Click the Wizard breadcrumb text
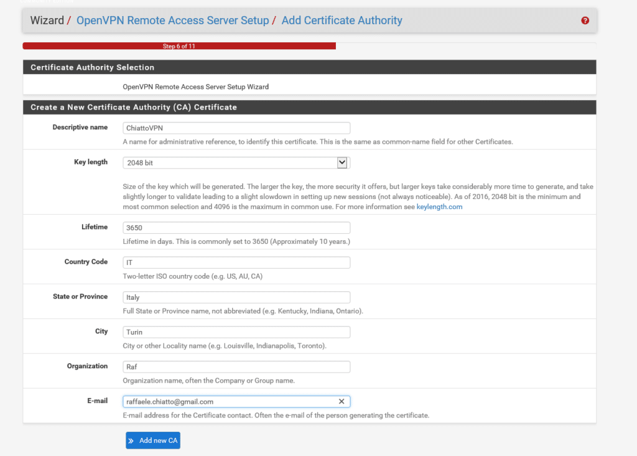The image size is (637, 456). (x=47, y=21)
